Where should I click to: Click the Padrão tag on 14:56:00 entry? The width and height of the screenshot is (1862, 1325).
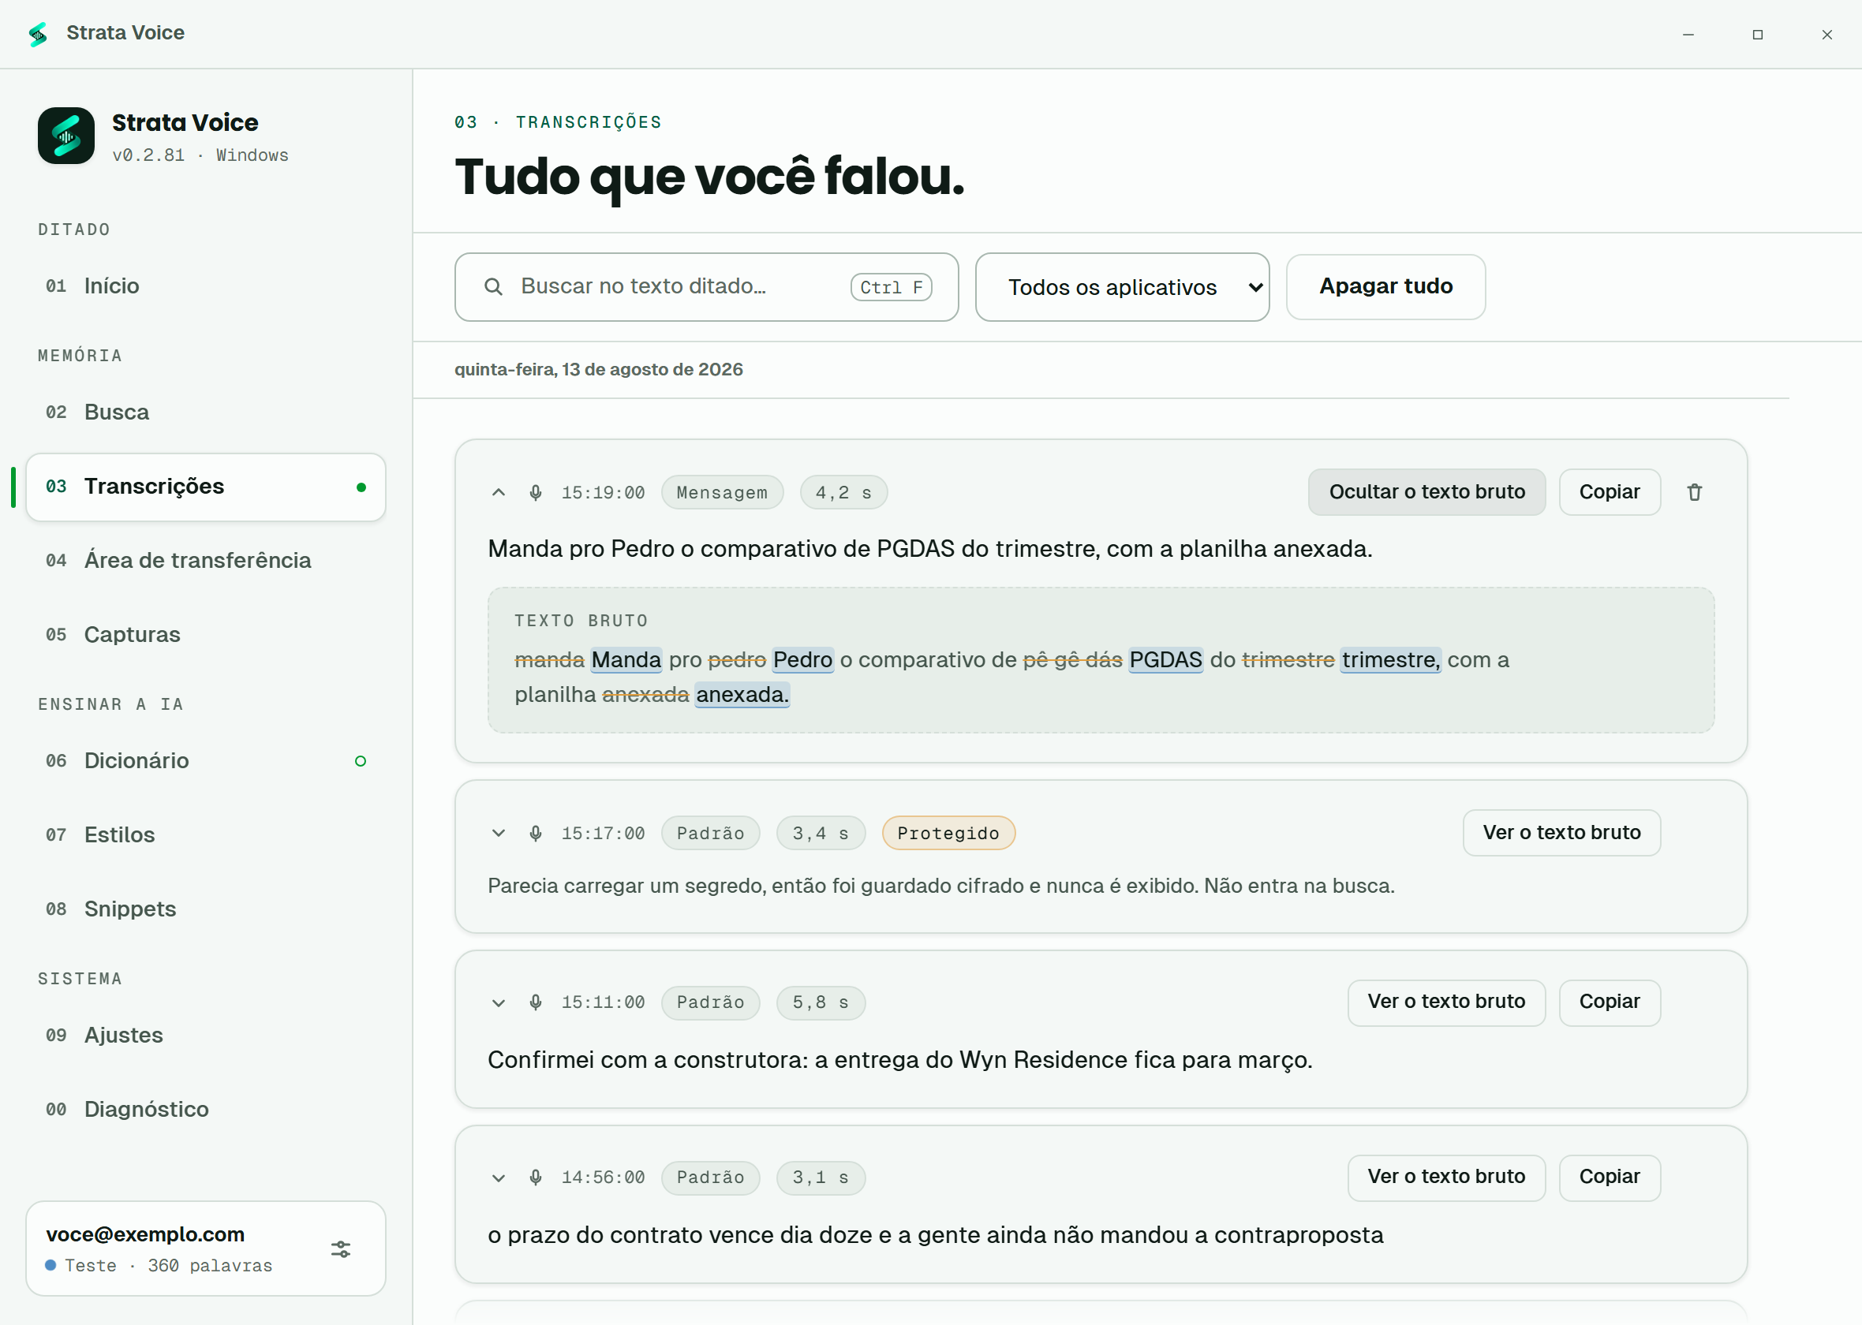711,1178
